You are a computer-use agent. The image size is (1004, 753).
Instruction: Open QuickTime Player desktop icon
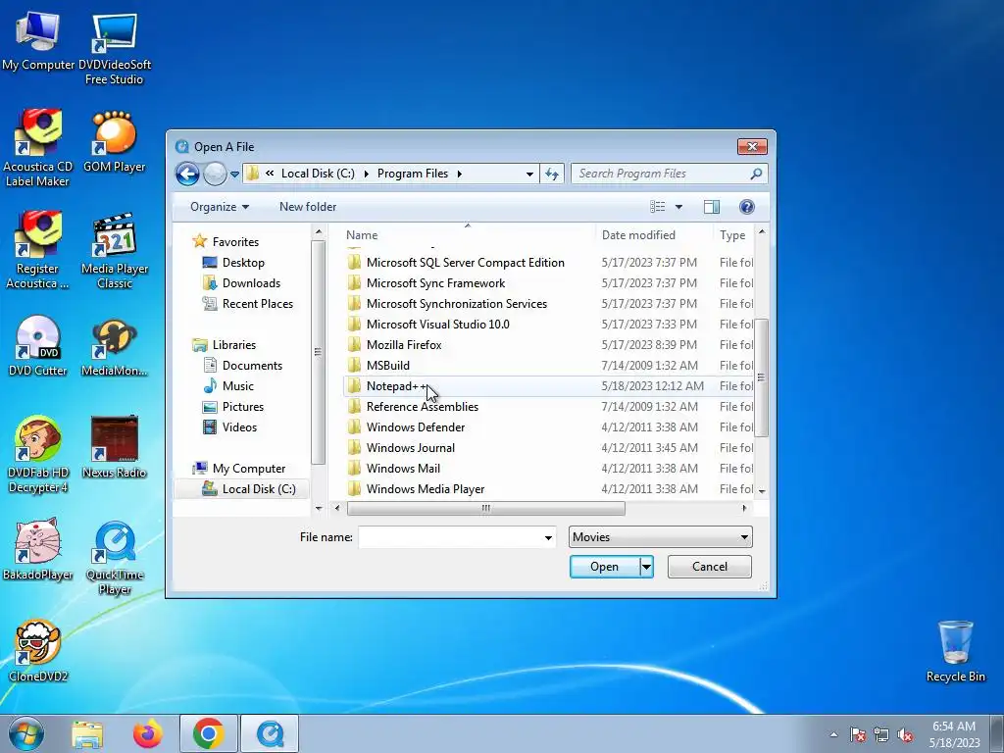(115, 558)
